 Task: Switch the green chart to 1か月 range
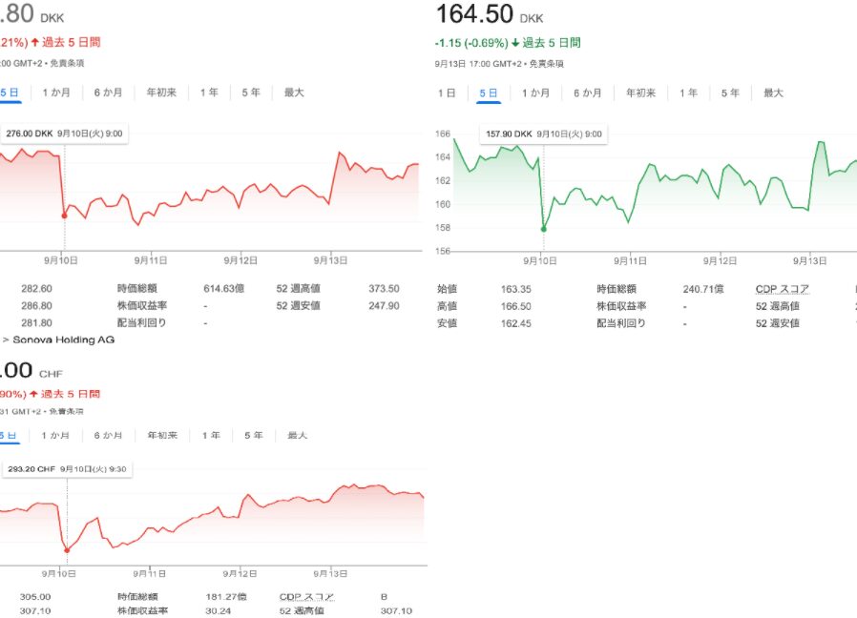(536, 93)
